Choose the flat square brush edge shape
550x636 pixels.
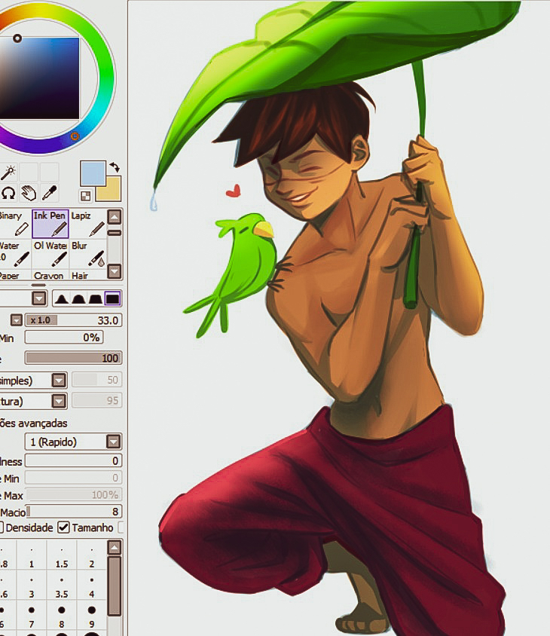[x=112, y=299]
